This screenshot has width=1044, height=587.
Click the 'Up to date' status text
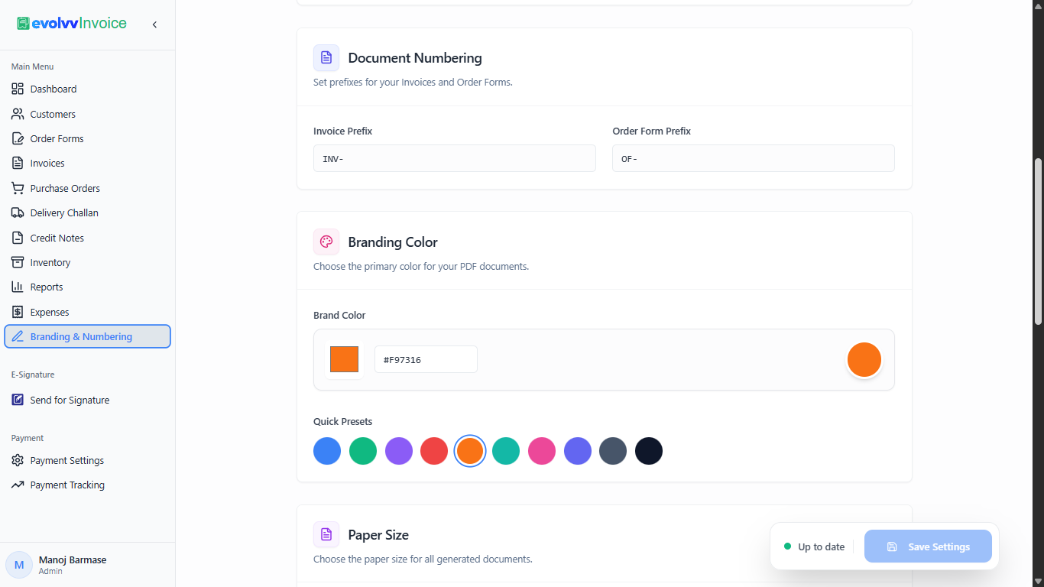coord(822,546)
